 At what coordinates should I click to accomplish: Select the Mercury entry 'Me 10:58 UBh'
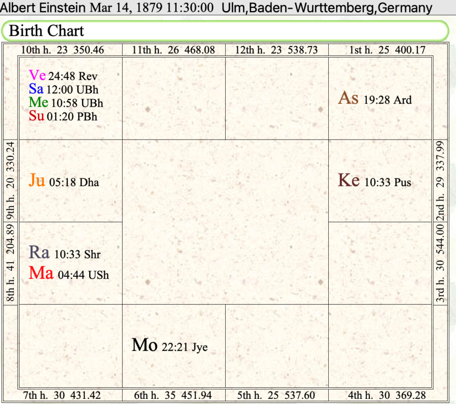point(66,103)
